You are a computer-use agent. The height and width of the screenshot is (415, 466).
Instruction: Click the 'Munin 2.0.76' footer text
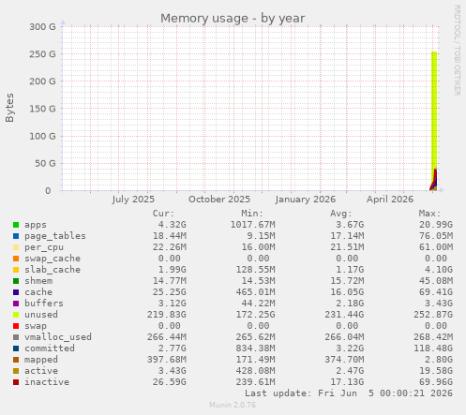click(233, 405)
